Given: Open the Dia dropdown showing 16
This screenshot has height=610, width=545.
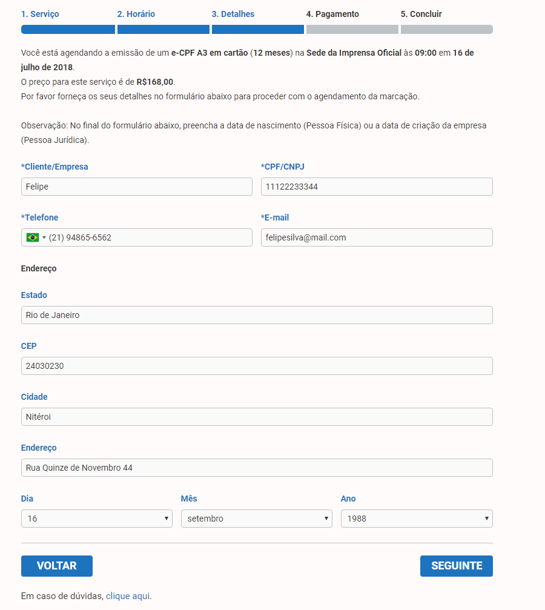Looking at the screenshot, I should coord(96,519).
